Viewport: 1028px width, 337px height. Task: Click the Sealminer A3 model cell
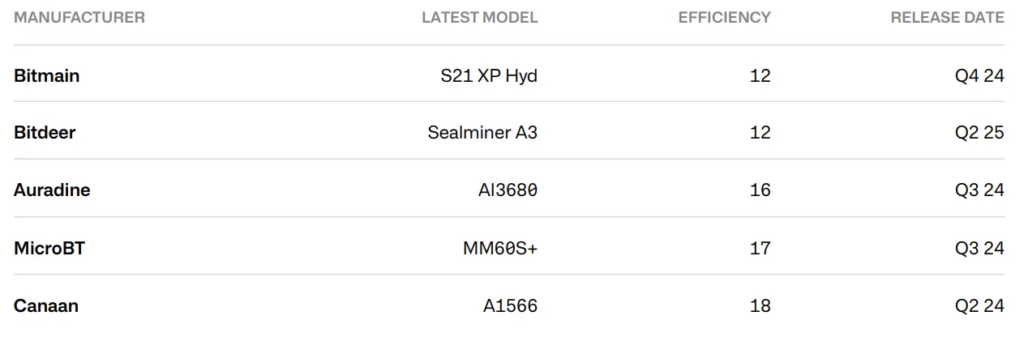(482, 133)
